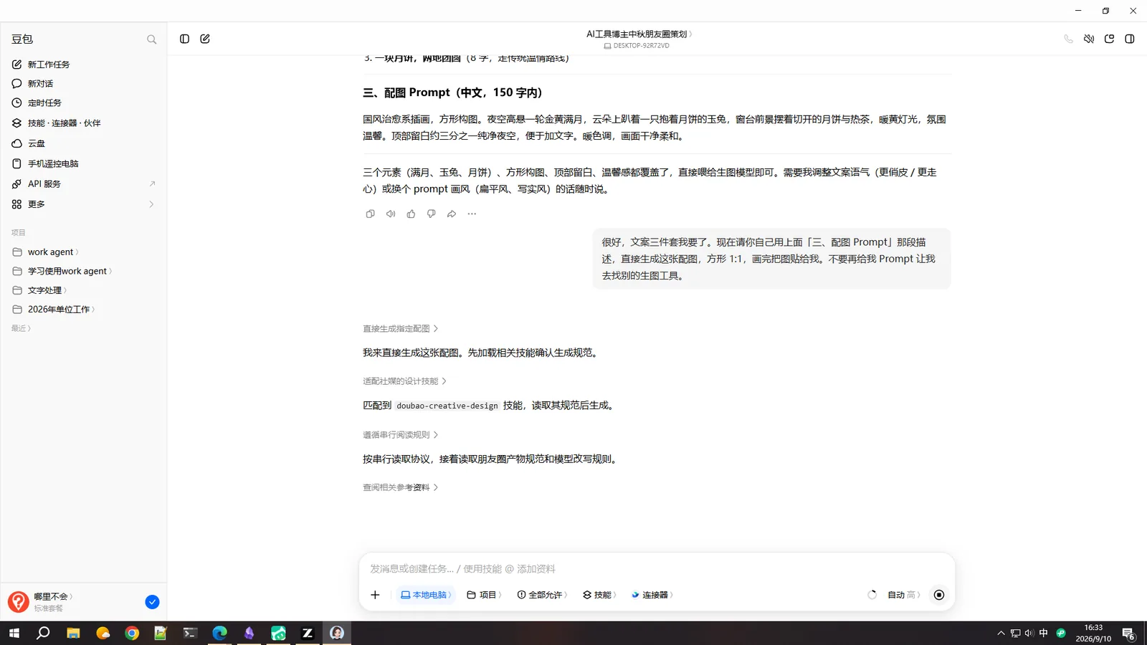Open the 全部允许 permission dropdown
1147x645 pixels.
click(x=542, y=595)
